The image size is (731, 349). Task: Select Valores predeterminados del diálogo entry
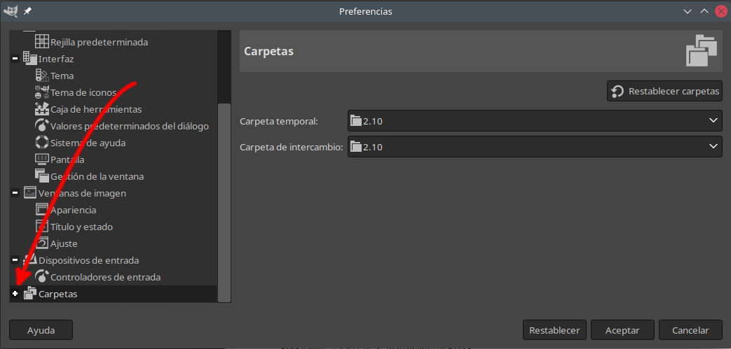tap(130, 126)
